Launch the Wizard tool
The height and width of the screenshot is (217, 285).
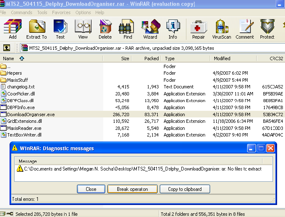[150, 29]
